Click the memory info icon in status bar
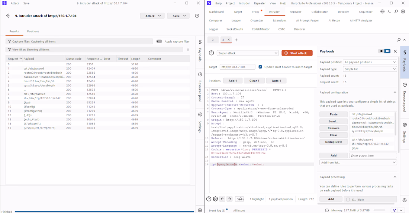The height and width of the screenshot is (213, 409). click(327, 210)
